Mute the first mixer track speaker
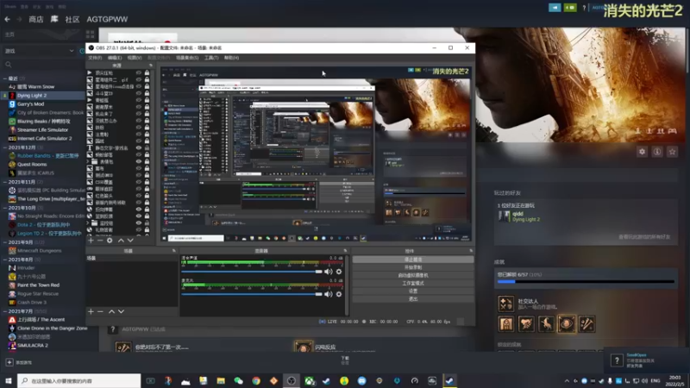The height and width of the screenshot is (388, 690). pos(329,272)
